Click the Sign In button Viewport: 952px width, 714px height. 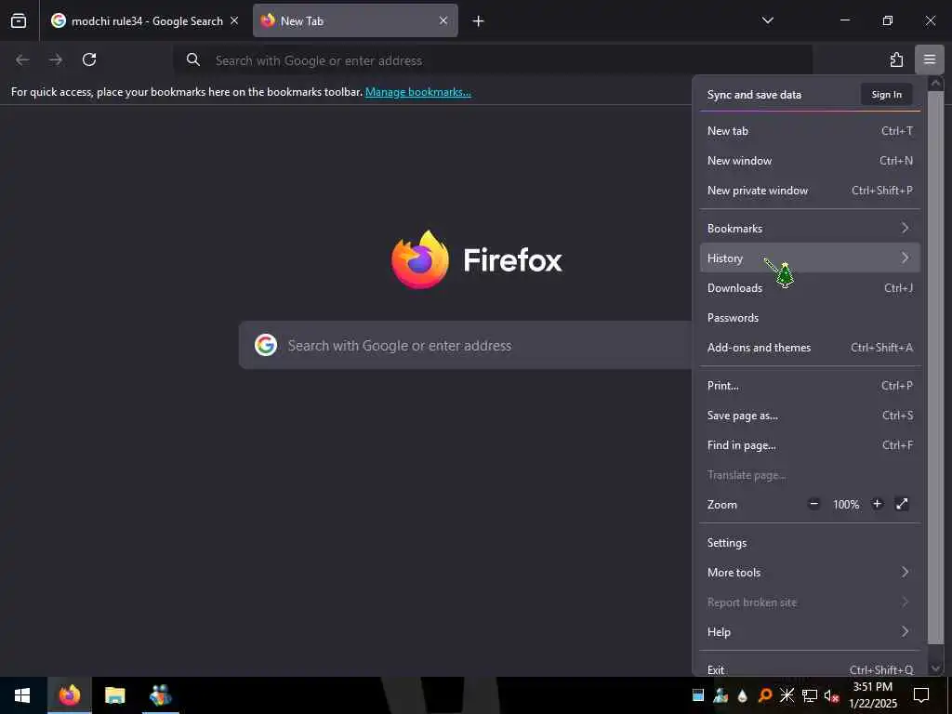coord(886,94)
